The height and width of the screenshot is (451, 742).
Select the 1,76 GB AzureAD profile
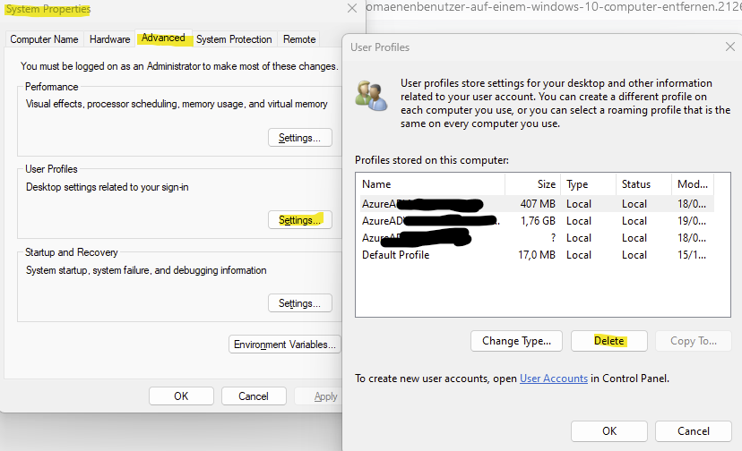[x=537, y=221]
